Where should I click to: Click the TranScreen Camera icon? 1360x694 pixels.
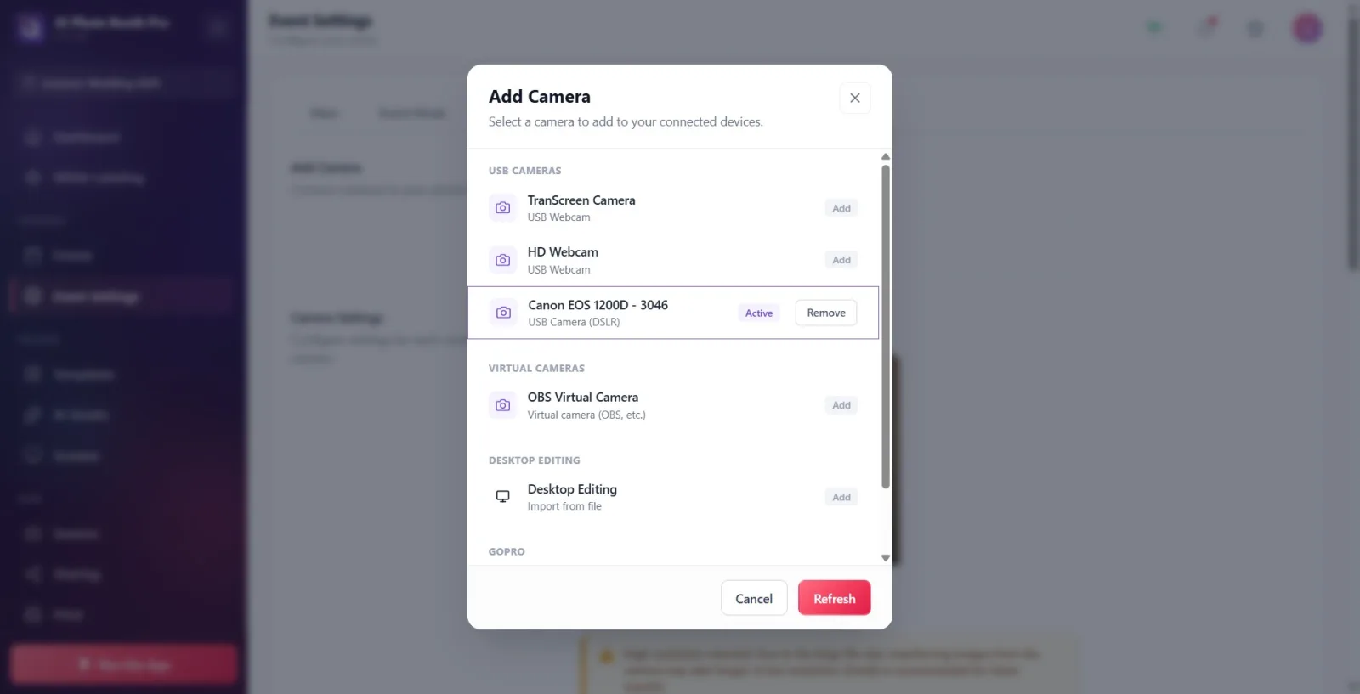click(503, 208)
